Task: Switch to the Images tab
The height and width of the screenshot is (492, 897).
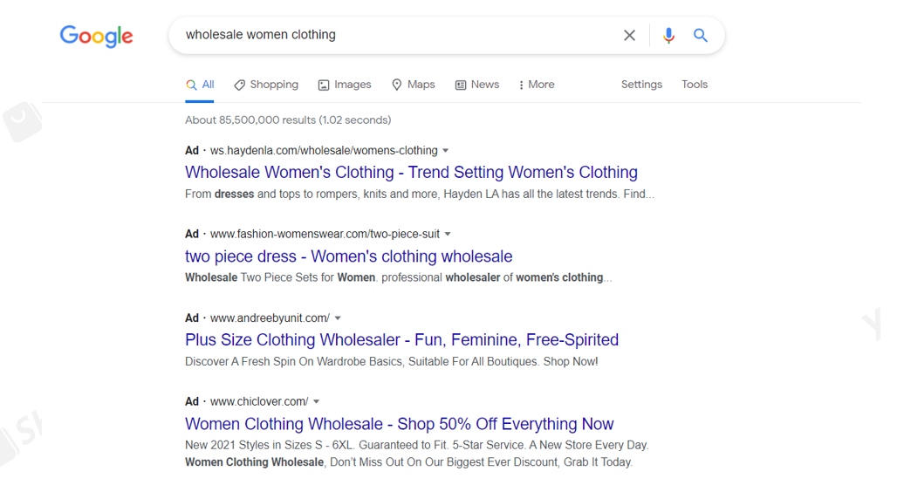Action: tap(345, 85)
